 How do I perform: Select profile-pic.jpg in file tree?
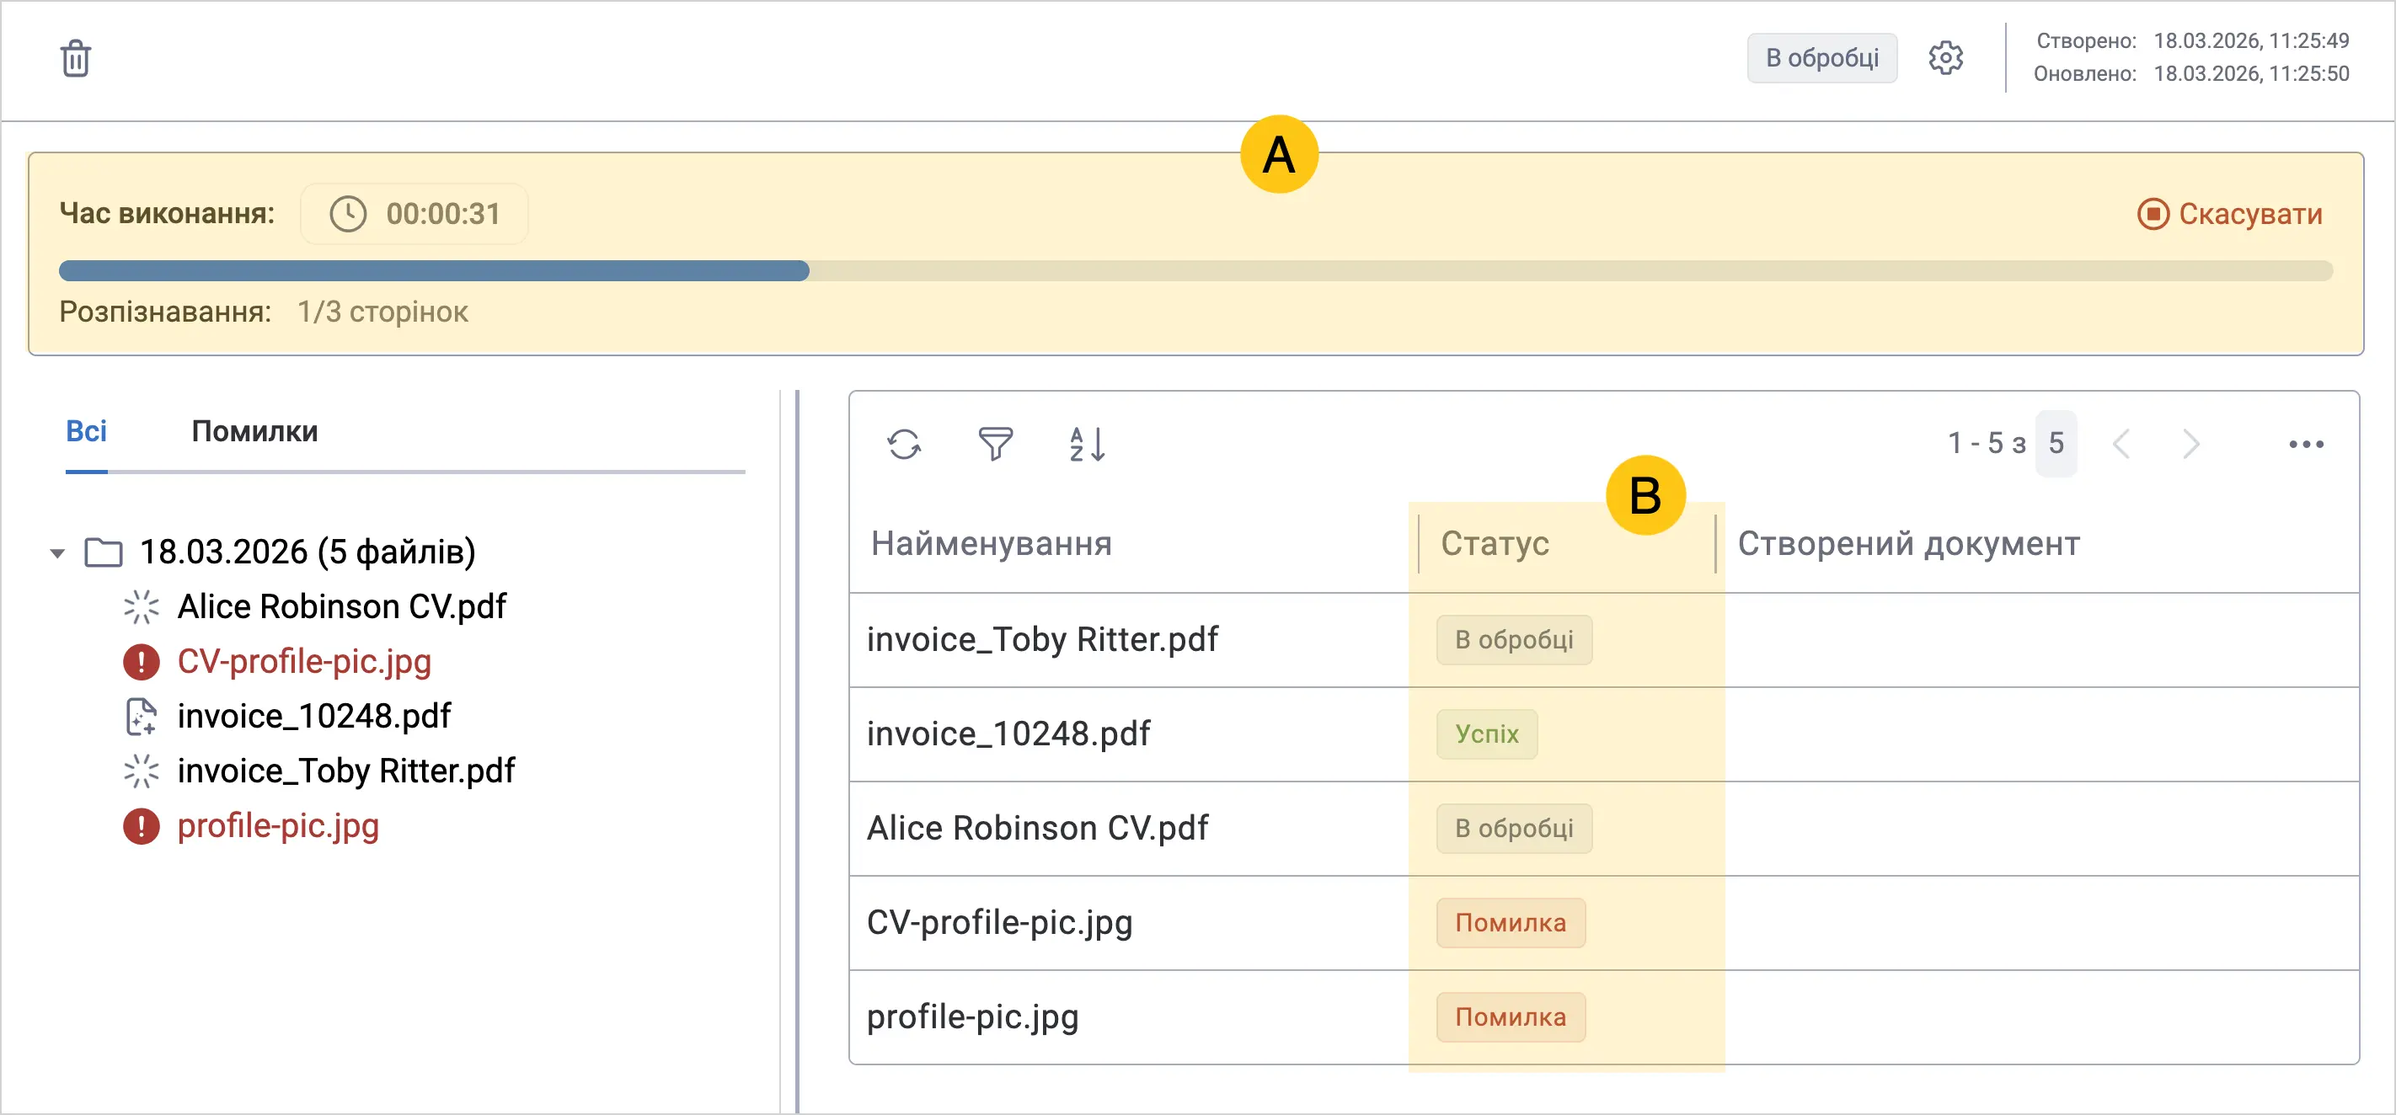coord(278,826)
